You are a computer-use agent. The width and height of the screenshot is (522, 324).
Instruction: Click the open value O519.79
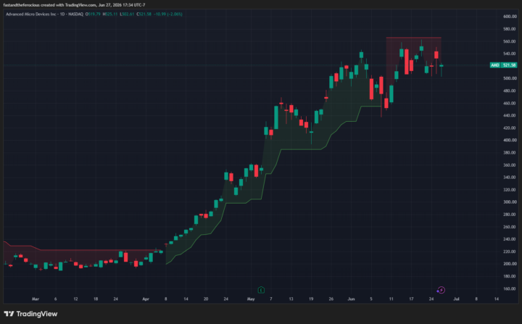point(93,14)
